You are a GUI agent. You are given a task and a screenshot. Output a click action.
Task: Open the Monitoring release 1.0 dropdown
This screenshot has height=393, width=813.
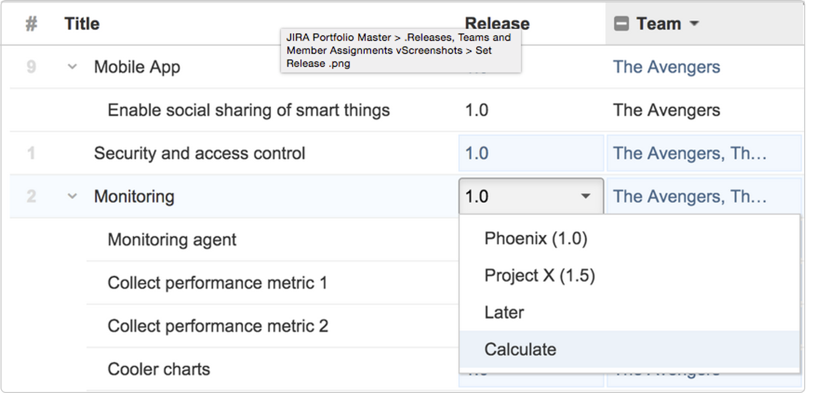pos(531,196)
